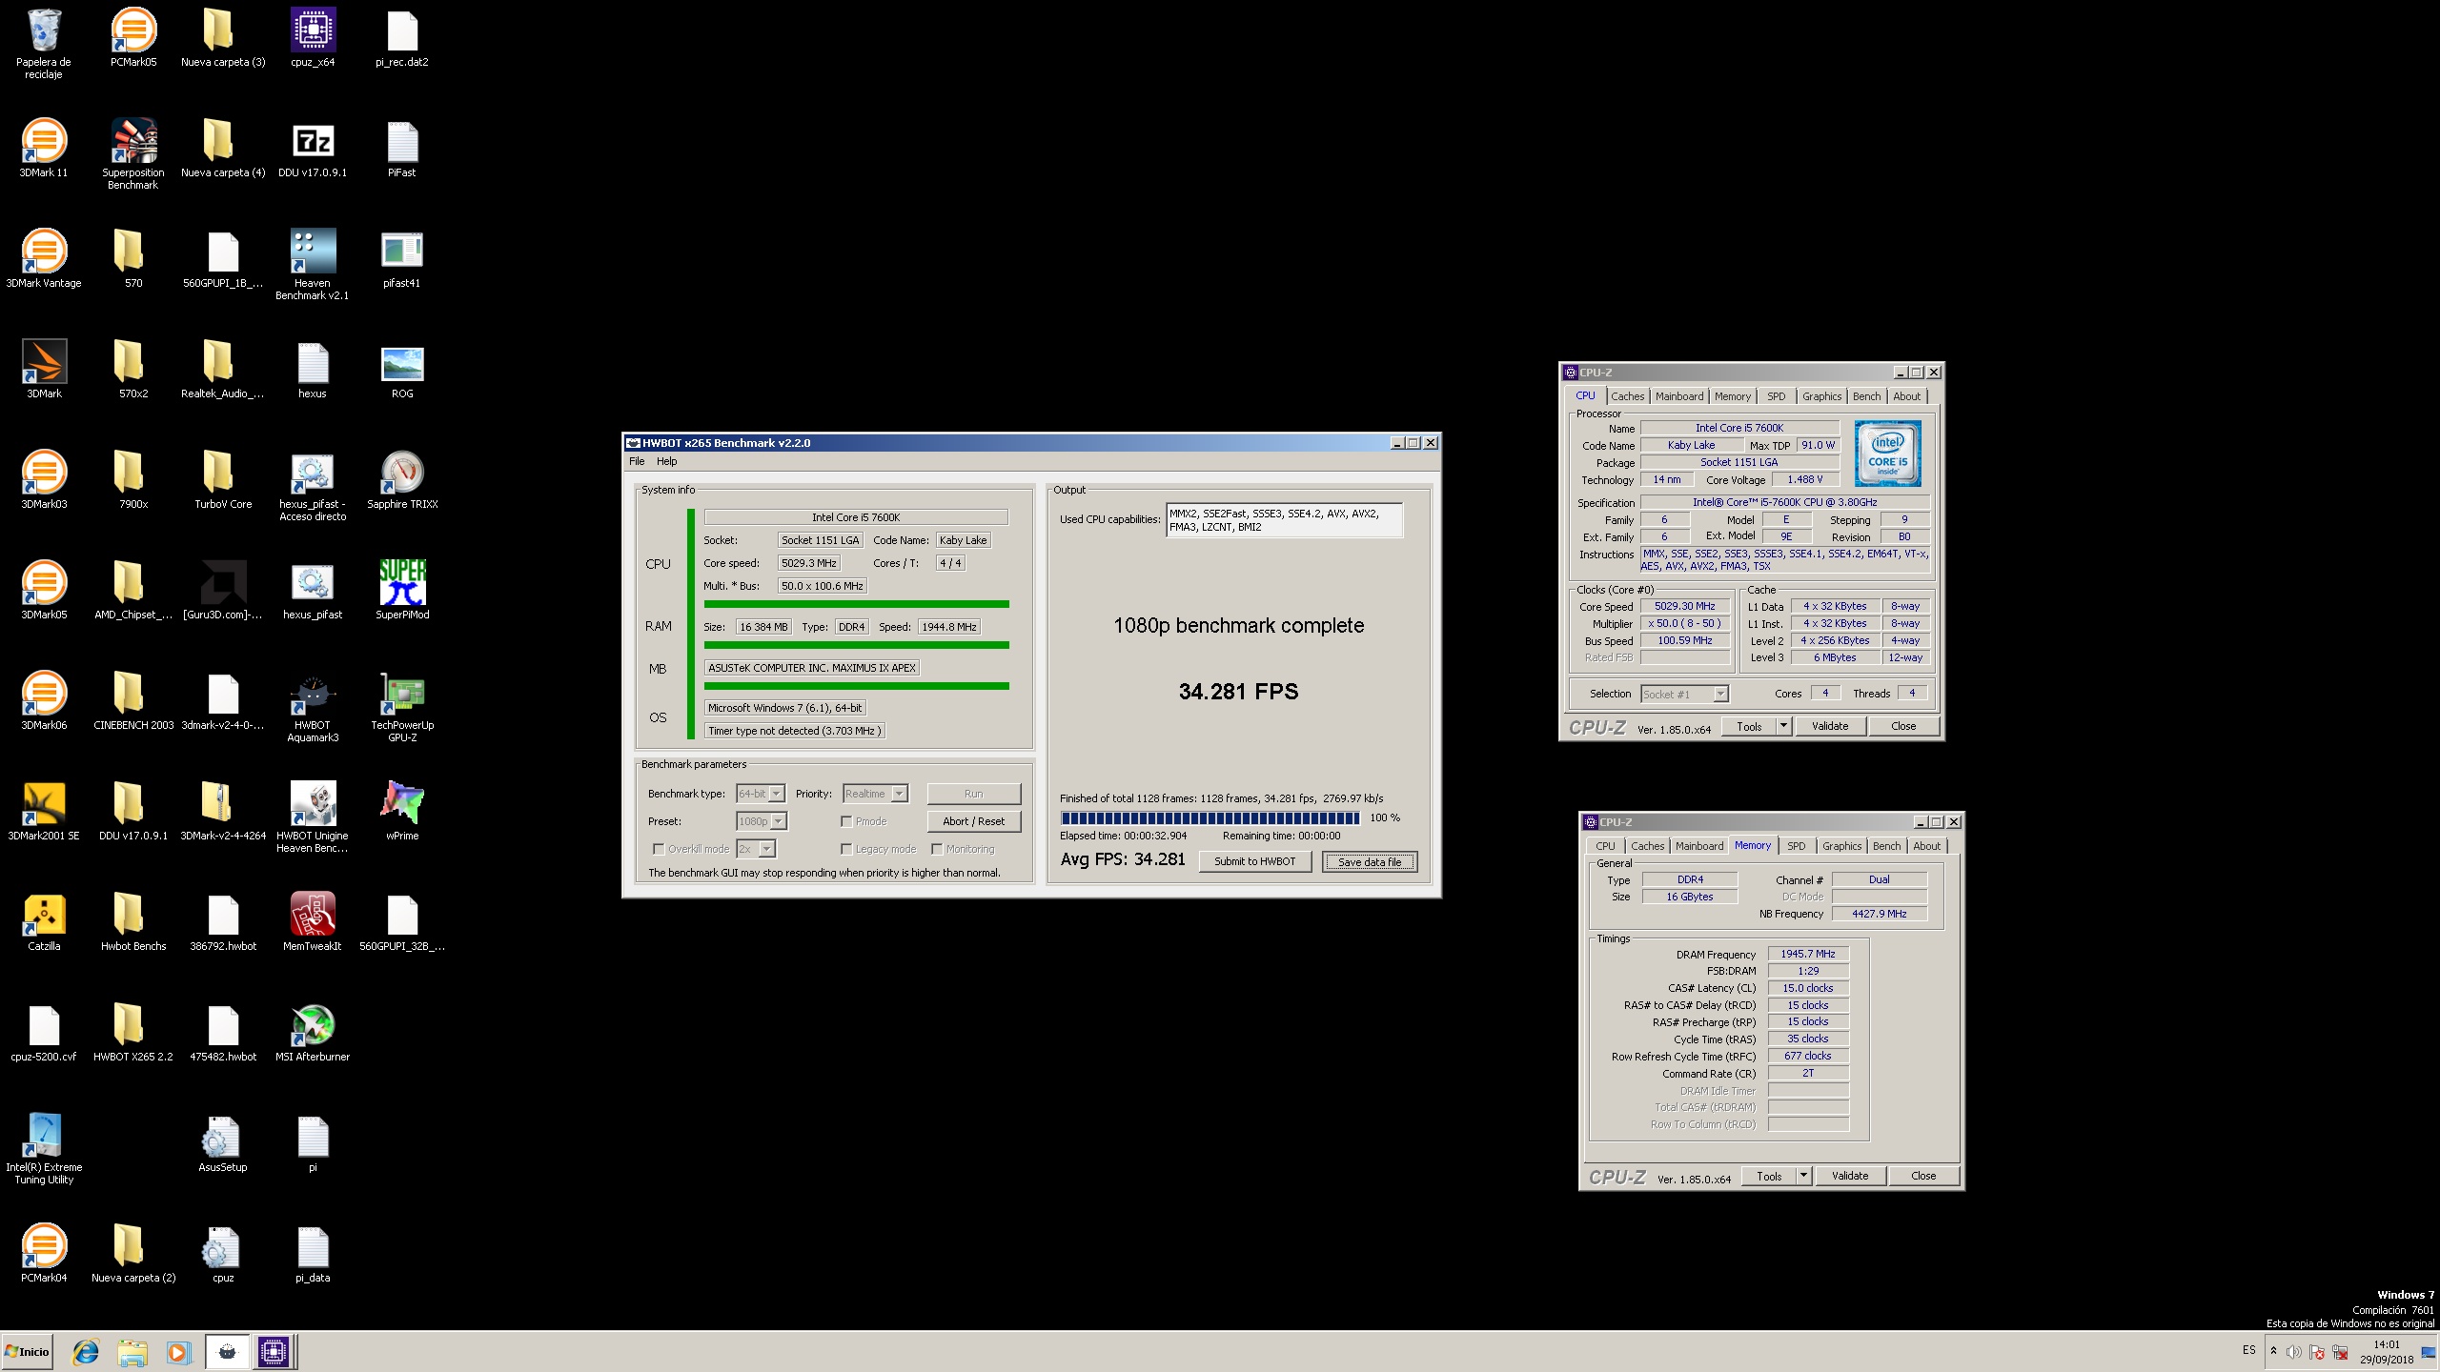Open HWBOT X265 2.2 folder
Screen dimensions: 2440x1372
click(x=133, y=1033)
